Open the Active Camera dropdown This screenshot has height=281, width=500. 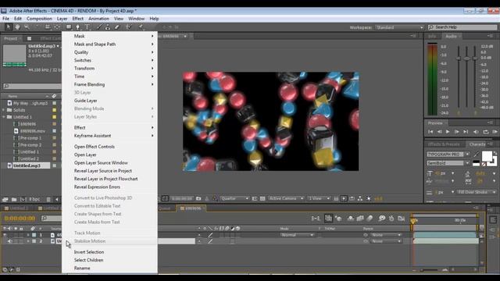286,198
